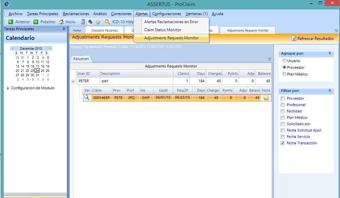Collapse the Agrupar por panel
The width and height of the screenshot is (340, 198).
point(329,54)
